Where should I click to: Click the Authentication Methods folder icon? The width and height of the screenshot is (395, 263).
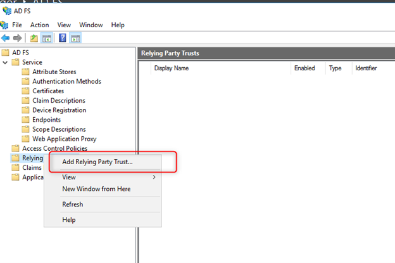click(25, 81)
